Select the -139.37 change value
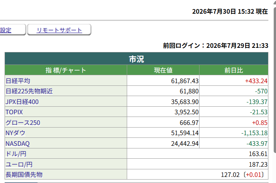The image size is (276, 183). [x=257, y=102]
